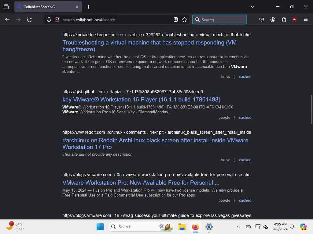Open the network status tray icon
Image resolution: width=313 pixels, height=234 pixels.
pos(258,227)
